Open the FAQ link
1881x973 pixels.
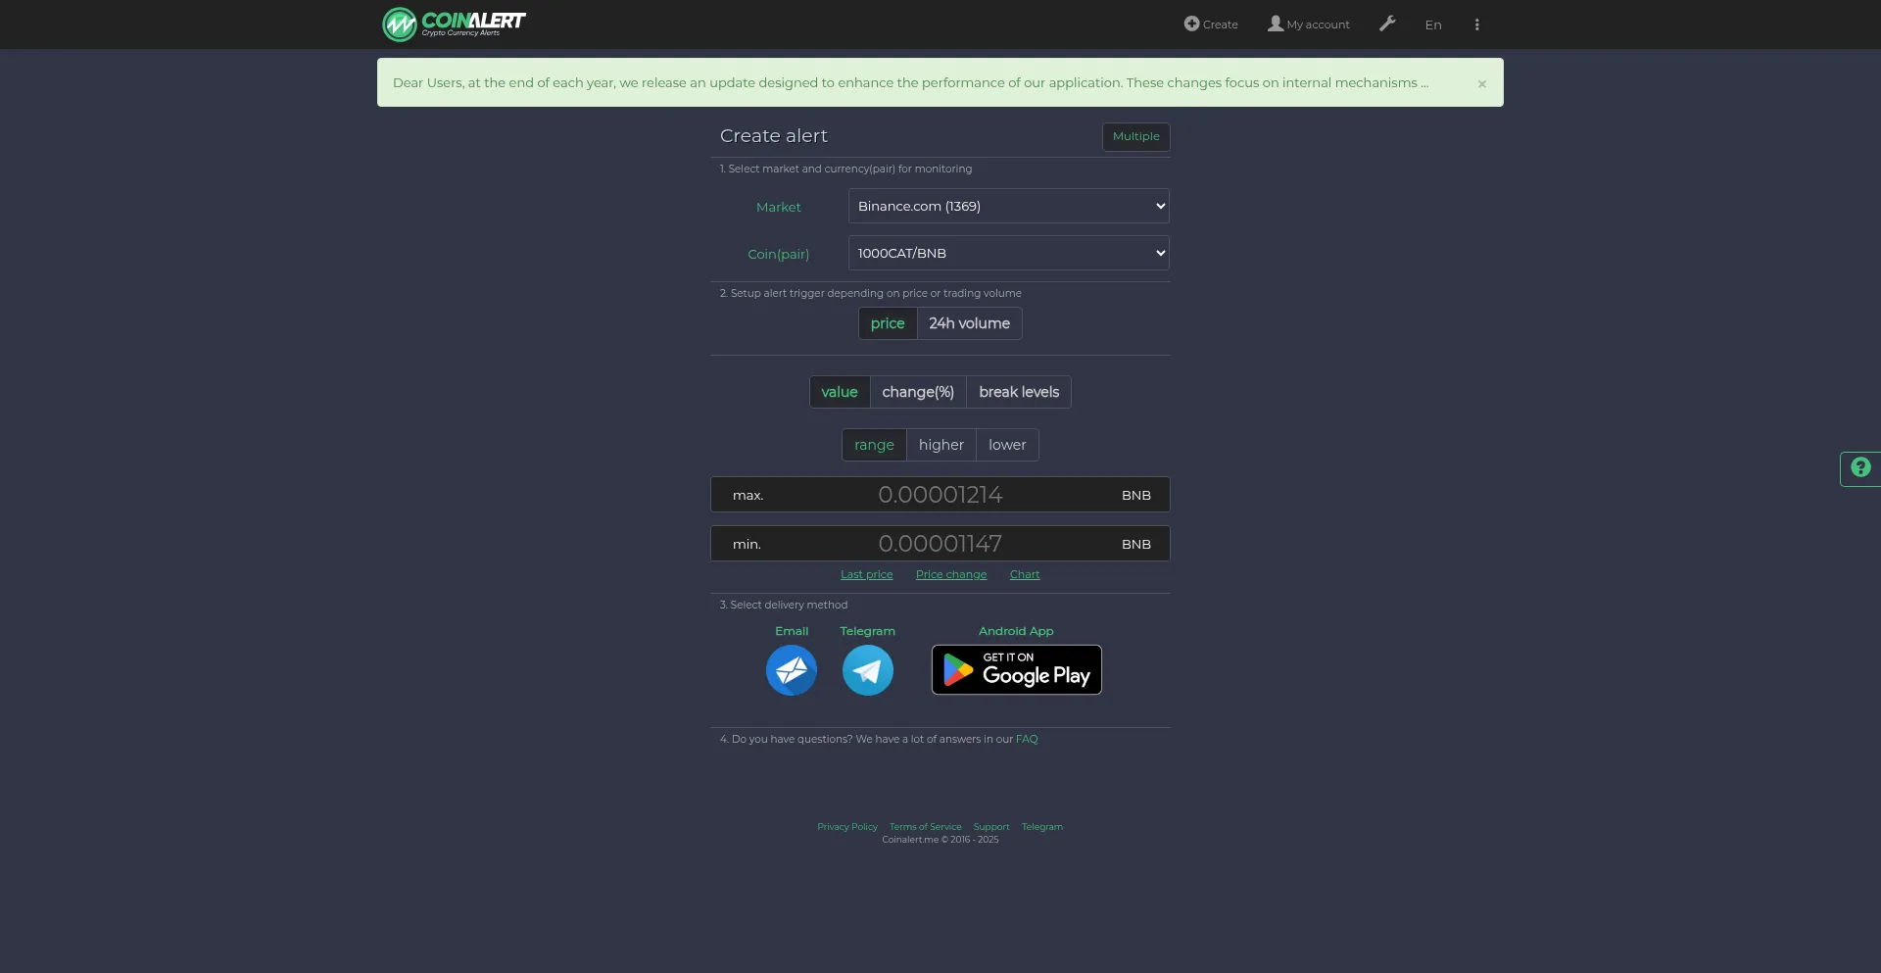pos(1026,739)
